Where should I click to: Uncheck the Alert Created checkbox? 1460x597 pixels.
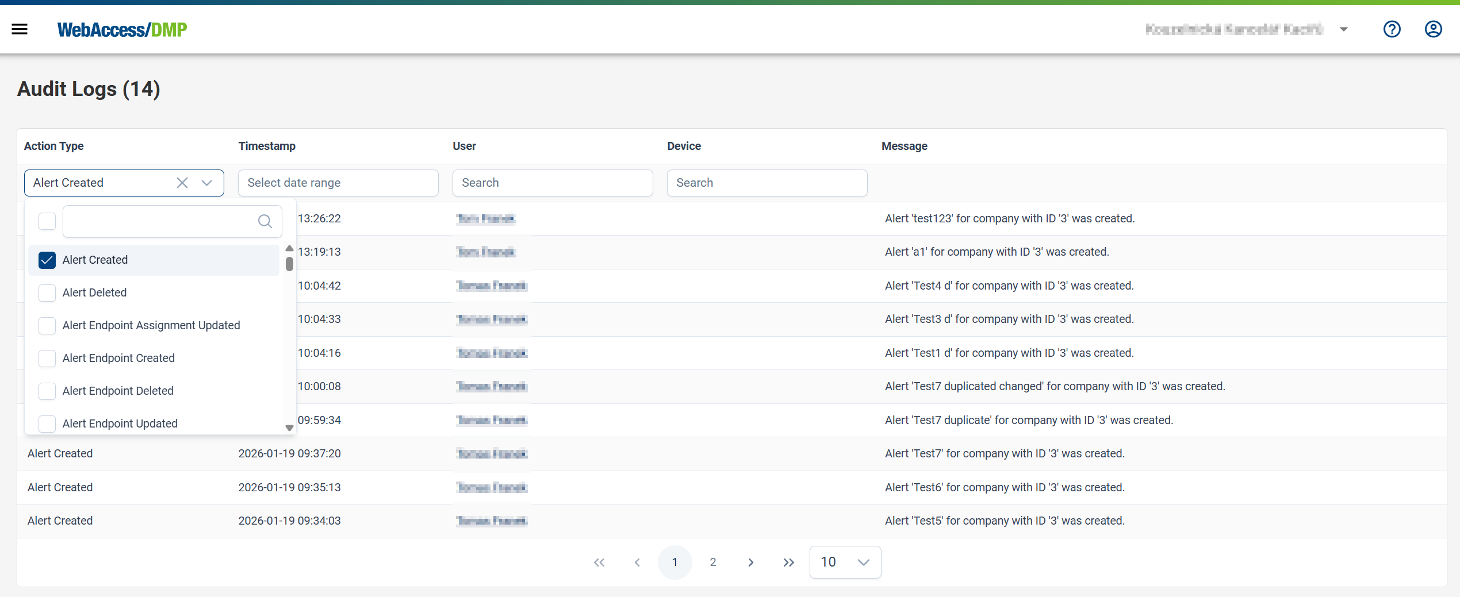47,260
